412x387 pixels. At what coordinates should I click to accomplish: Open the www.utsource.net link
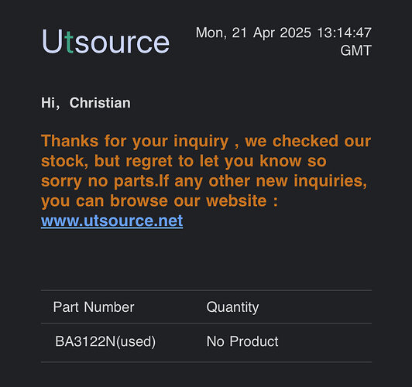pyautogui.click(x=112, y=221)
